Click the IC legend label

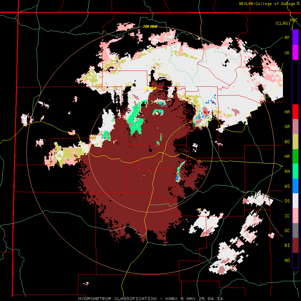point(287,216)
